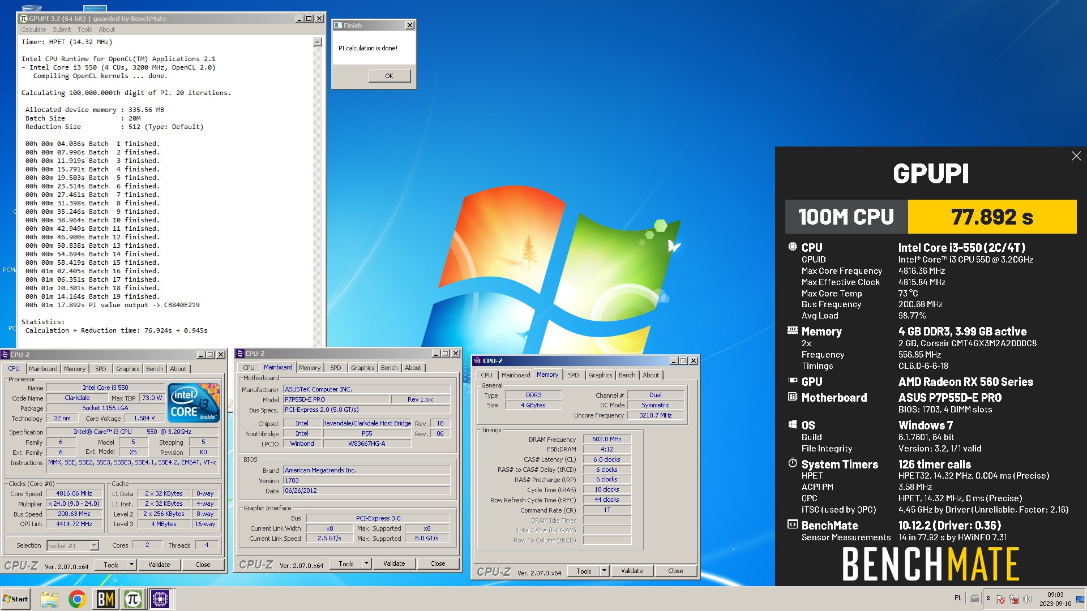Switch to Caches tab... Mainboard tab in left CPU-Z

click(x=43, y=369)
